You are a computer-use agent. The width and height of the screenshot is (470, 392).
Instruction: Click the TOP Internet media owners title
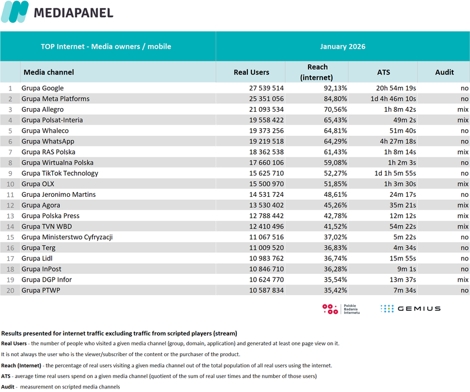tap(106, 46)
